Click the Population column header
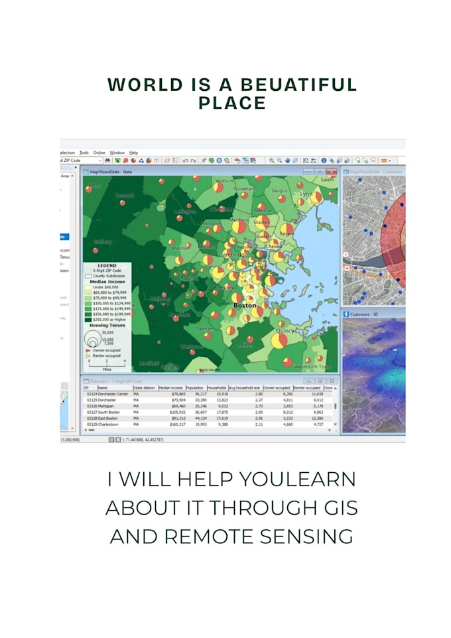This screenshot has width=451, height=638. click(x=196, y=388)
